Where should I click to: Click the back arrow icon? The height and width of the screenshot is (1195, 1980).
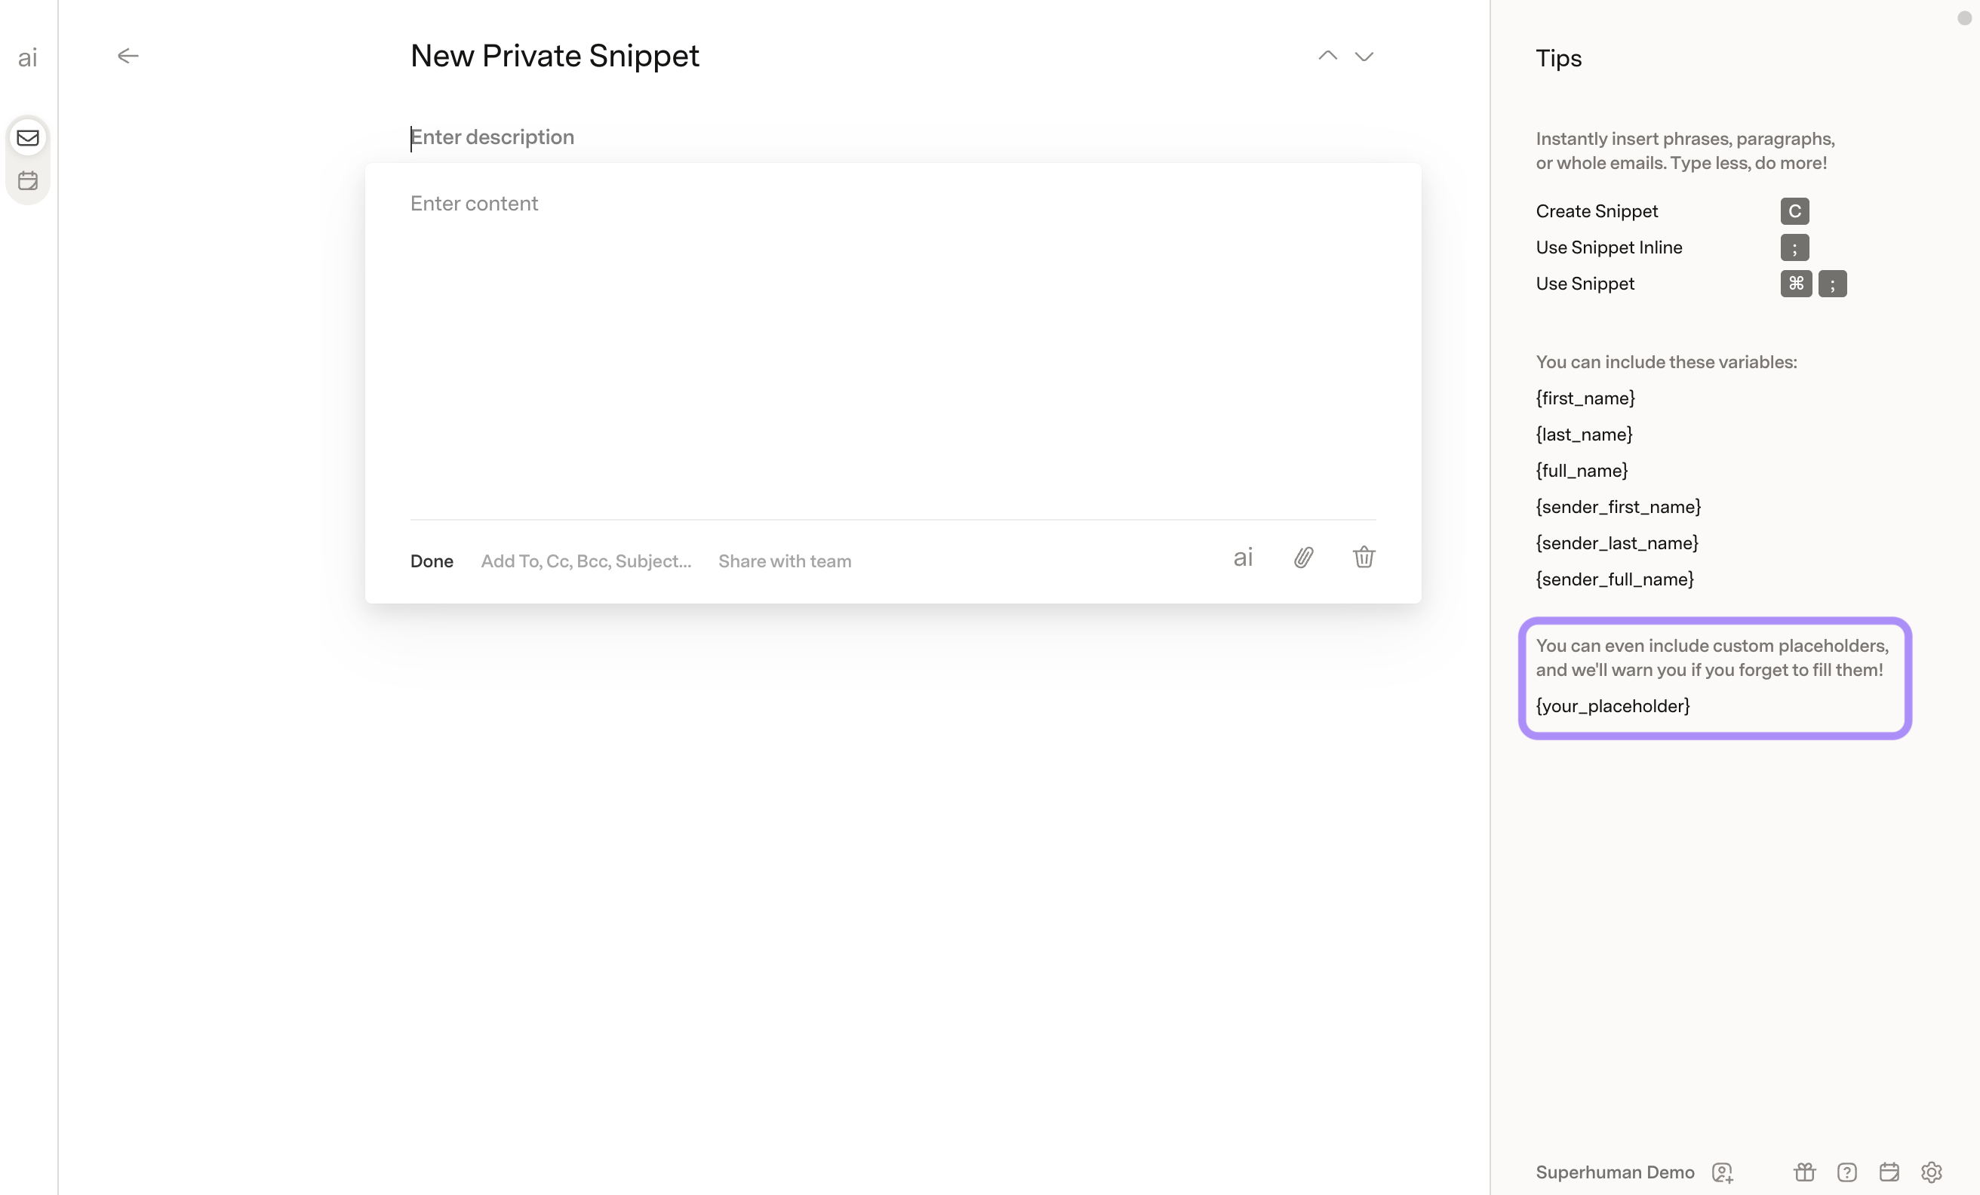point(128,56)
